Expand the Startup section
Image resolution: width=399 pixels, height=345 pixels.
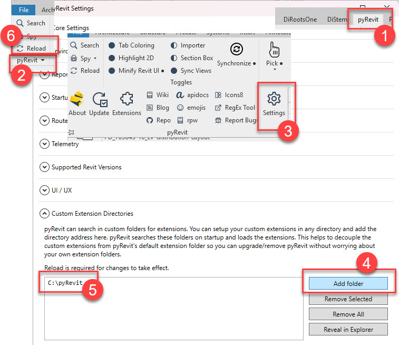pyautogui.click(x=44, y=97)
